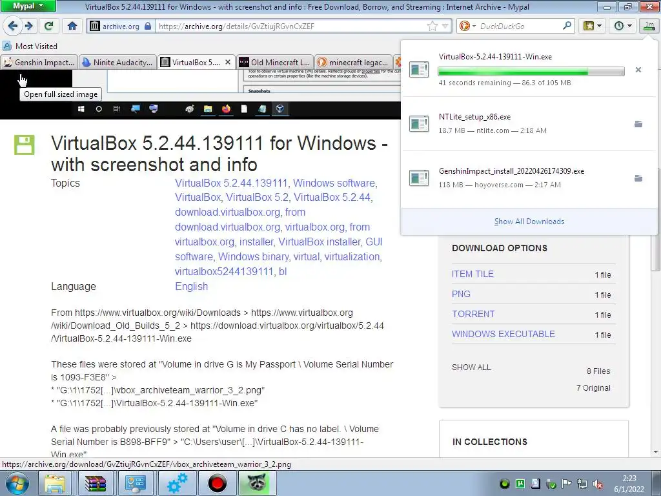Click the 8 Files count text
Screen dimensions: 661x496
598,371
